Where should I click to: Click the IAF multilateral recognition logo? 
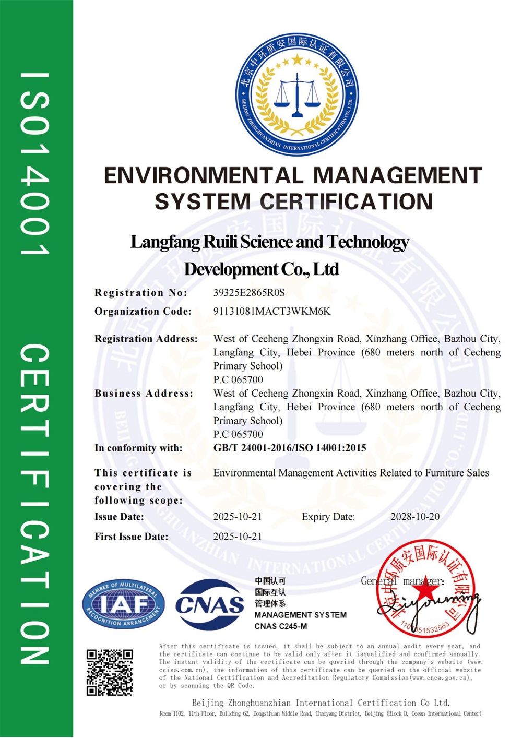click(x=123, y=604)
